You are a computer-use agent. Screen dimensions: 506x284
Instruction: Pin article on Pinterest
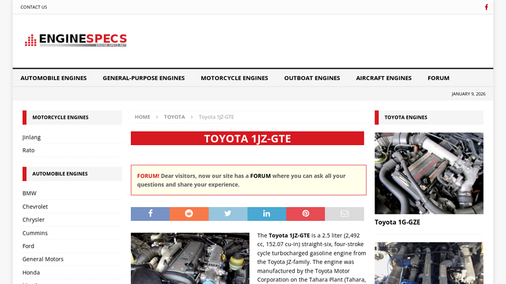coord(305,214)
